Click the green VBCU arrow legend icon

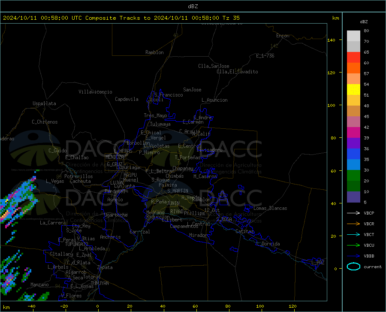coord(353,245)
